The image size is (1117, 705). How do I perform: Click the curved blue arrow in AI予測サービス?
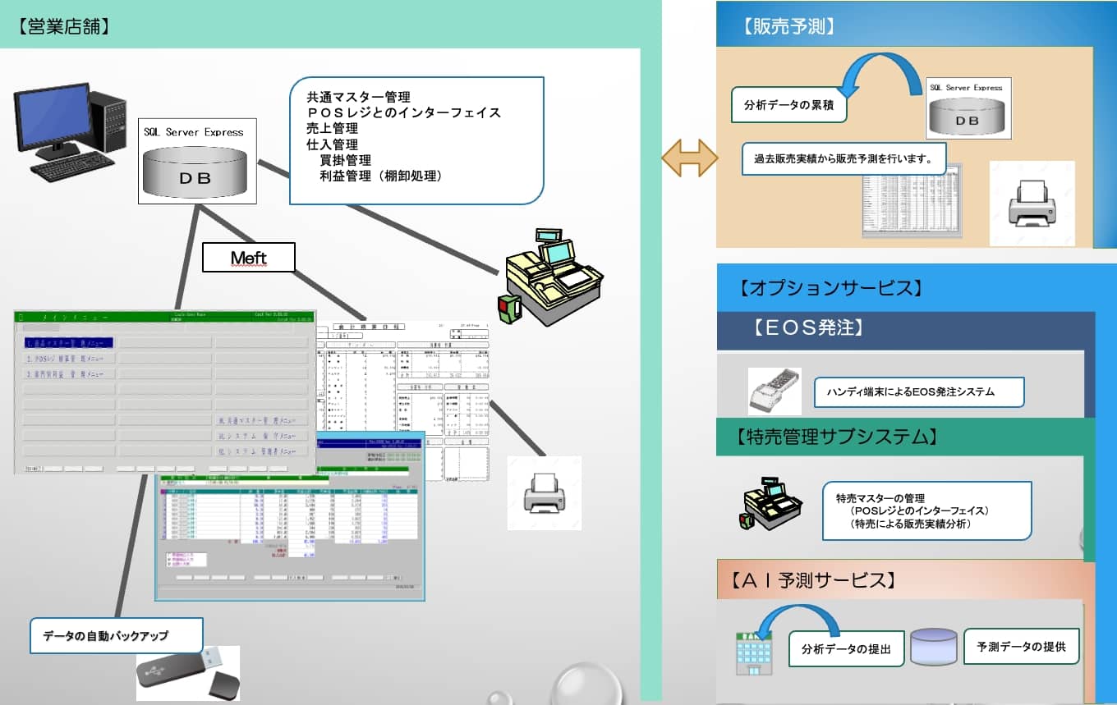coord(797,624)
